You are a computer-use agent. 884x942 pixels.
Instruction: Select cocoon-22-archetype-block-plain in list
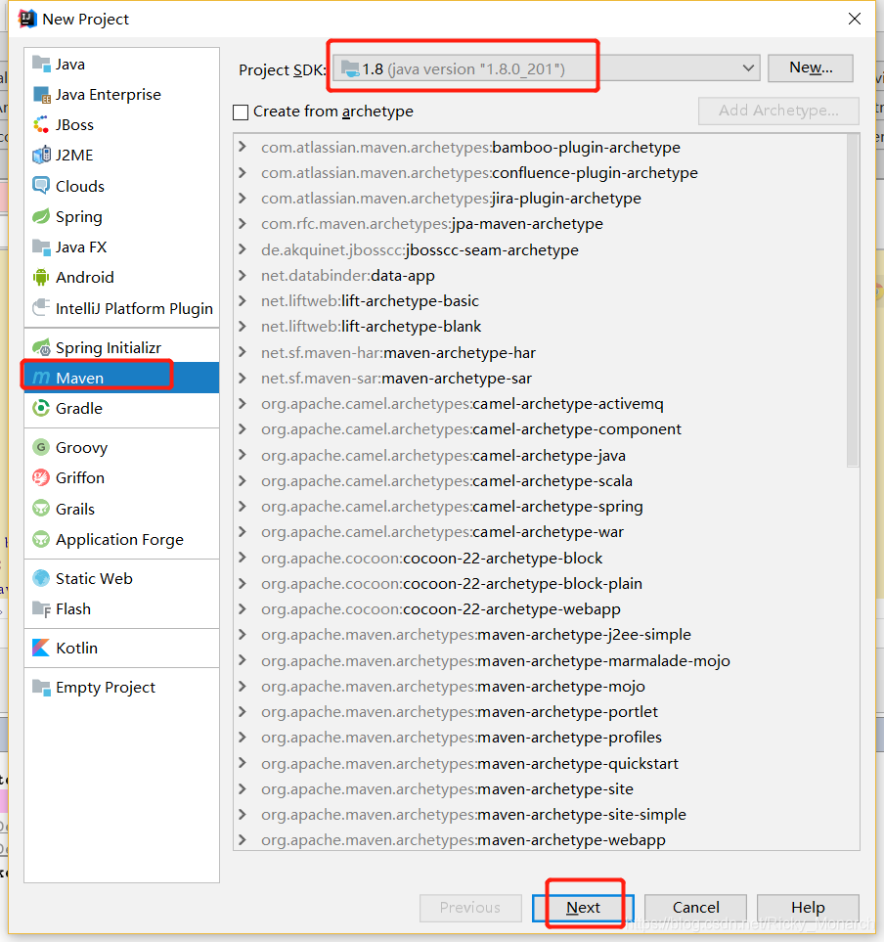(x=452, y=583)
